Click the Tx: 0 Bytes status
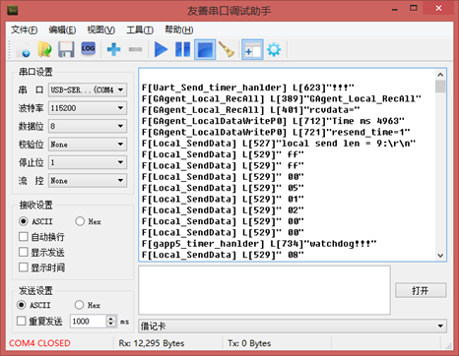The height and width of the screenshot is (356, 459). tap(249, 343)
